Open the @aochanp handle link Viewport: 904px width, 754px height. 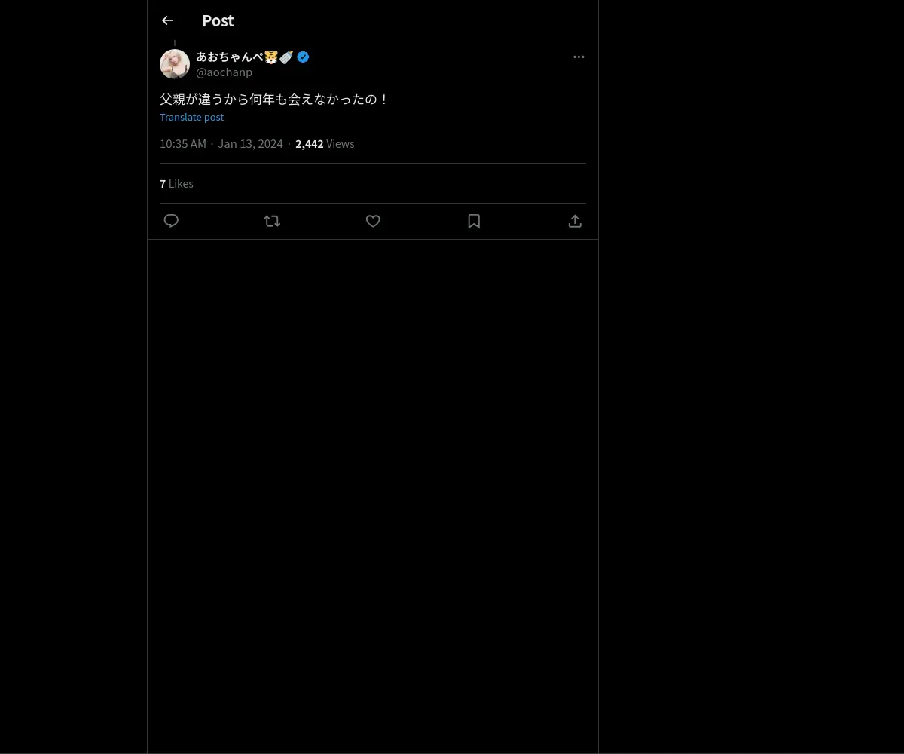coord(224,72)
